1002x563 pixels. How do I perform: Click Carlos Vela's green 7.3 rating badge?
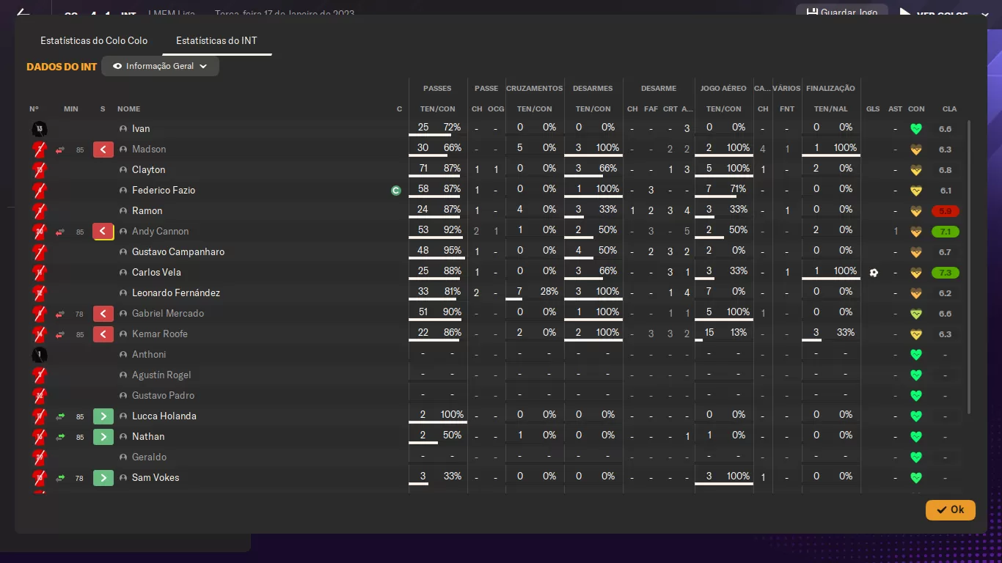(x=946, y=273)
